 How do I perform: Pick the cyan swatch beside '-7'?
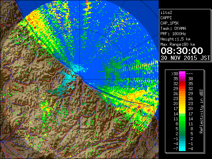pyautogui.click(x=182, y=148)
